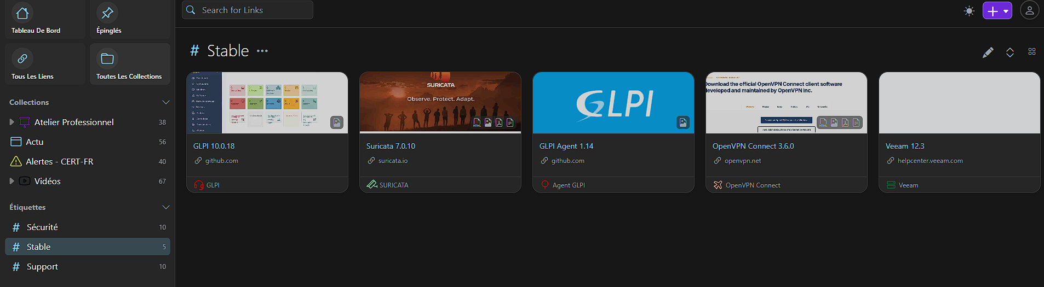Image resolution: width=1044 pixels, height=287 pixels.
Task: Expand the Vidéos collection tree arrow
Action: 12,181
